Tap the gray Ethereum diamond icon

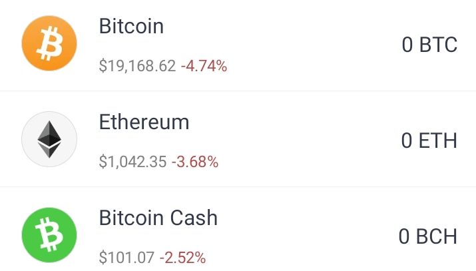point(49,139)
